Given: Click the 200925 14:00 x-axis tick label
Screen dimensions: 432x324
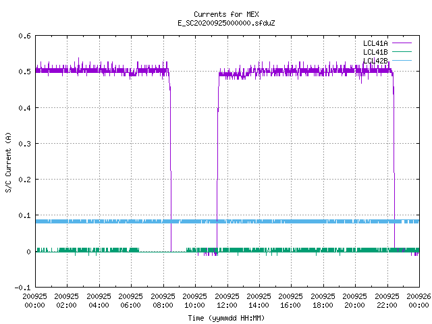Looking at the screenshot, I should click(x=259, y=301).
